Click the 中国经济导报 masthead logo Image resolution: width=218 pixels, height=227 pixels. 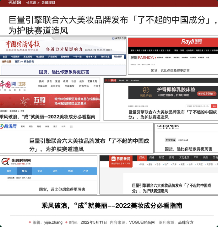click(x=23, y=46)
